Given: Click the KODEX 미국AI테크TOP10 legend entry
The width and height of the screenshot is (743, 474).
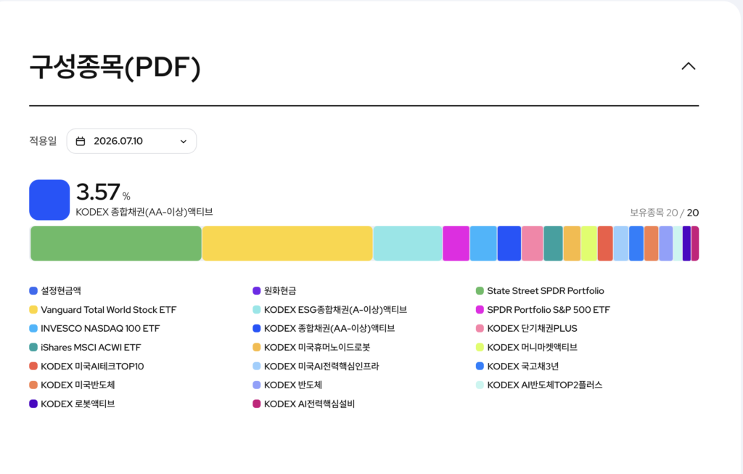Looking at the screenshot, I should [87, 366].
